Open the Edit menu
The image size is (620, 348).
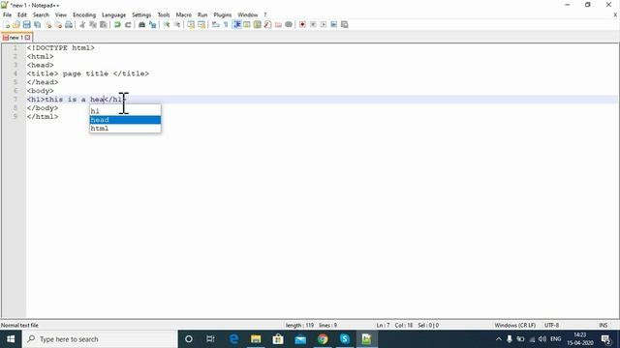tap(22, 14)
